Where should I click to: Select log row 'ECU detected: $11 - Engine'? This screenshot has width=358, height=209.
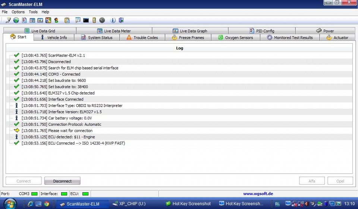click(179, 137)
